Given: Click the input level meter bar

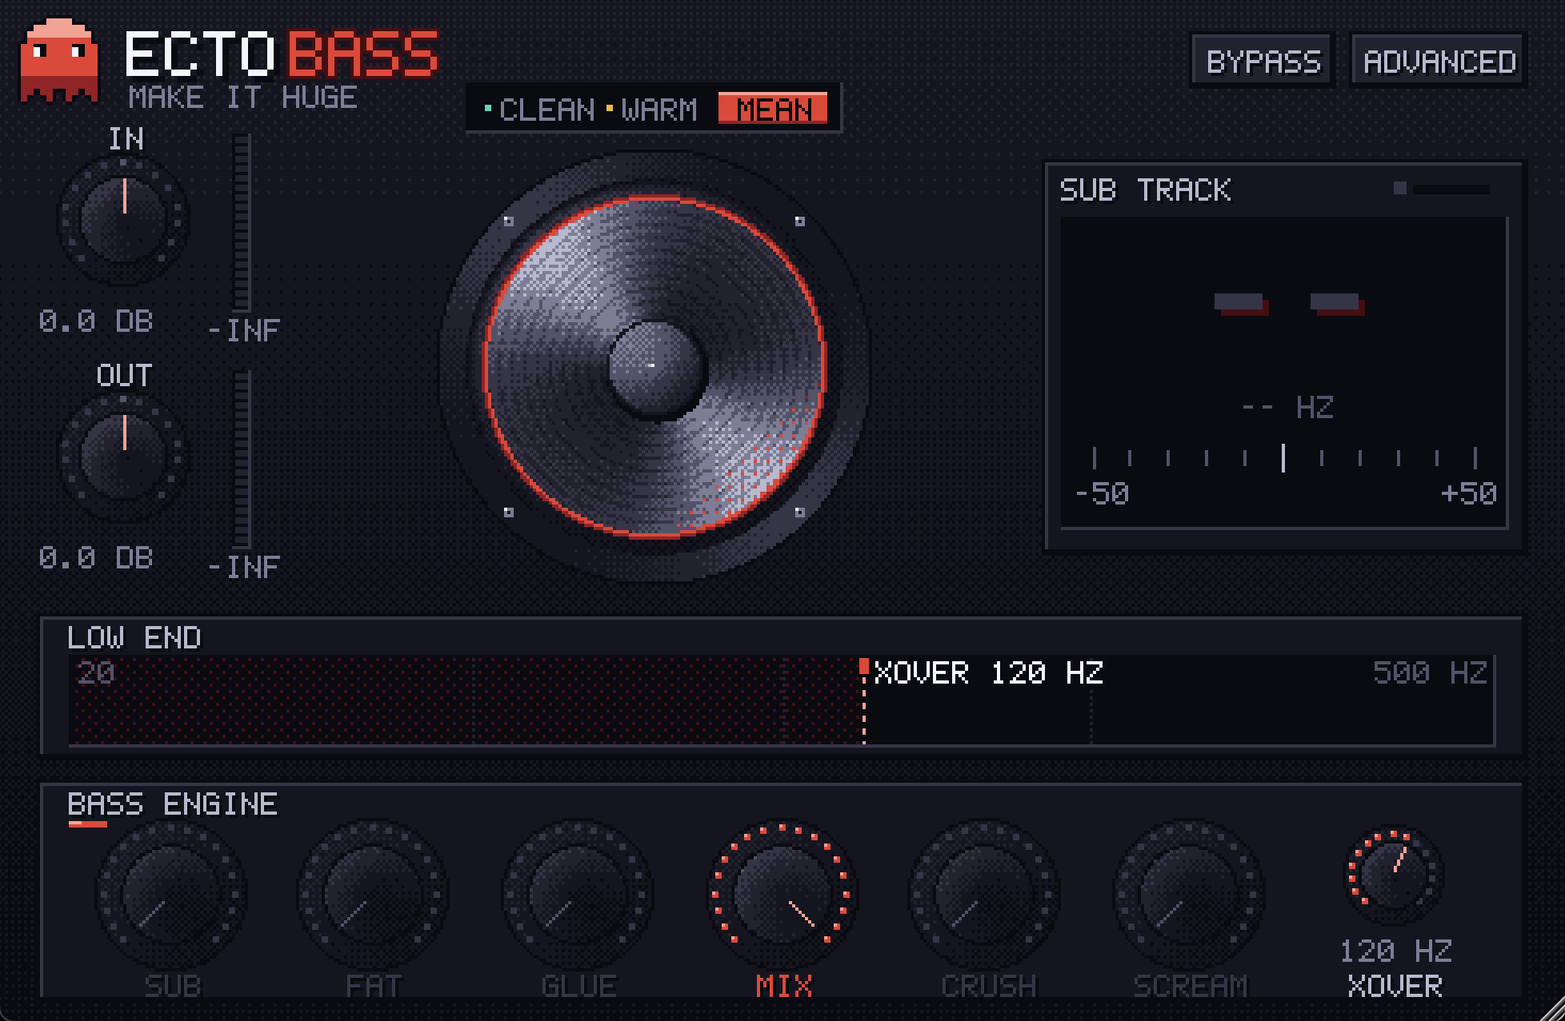Looking at the screenshot, I should pyautogui.click(x=242, y=222).
